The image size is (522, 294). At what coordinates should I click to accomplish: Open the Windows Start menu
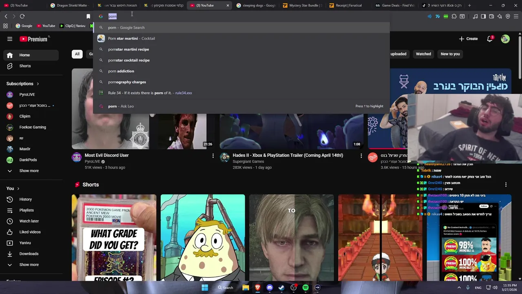[x=205, y=287]
